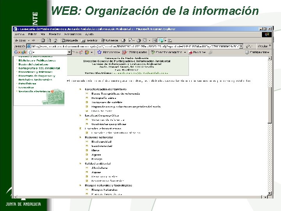Viewport: 281px width, 211px height.
Task: Open the Google search box dropdown
Action: 69,52
